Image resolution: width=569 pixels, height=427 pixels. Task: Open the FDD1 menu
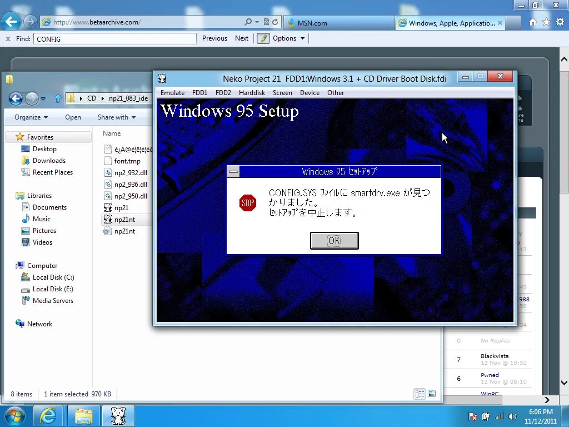(199, 93)
